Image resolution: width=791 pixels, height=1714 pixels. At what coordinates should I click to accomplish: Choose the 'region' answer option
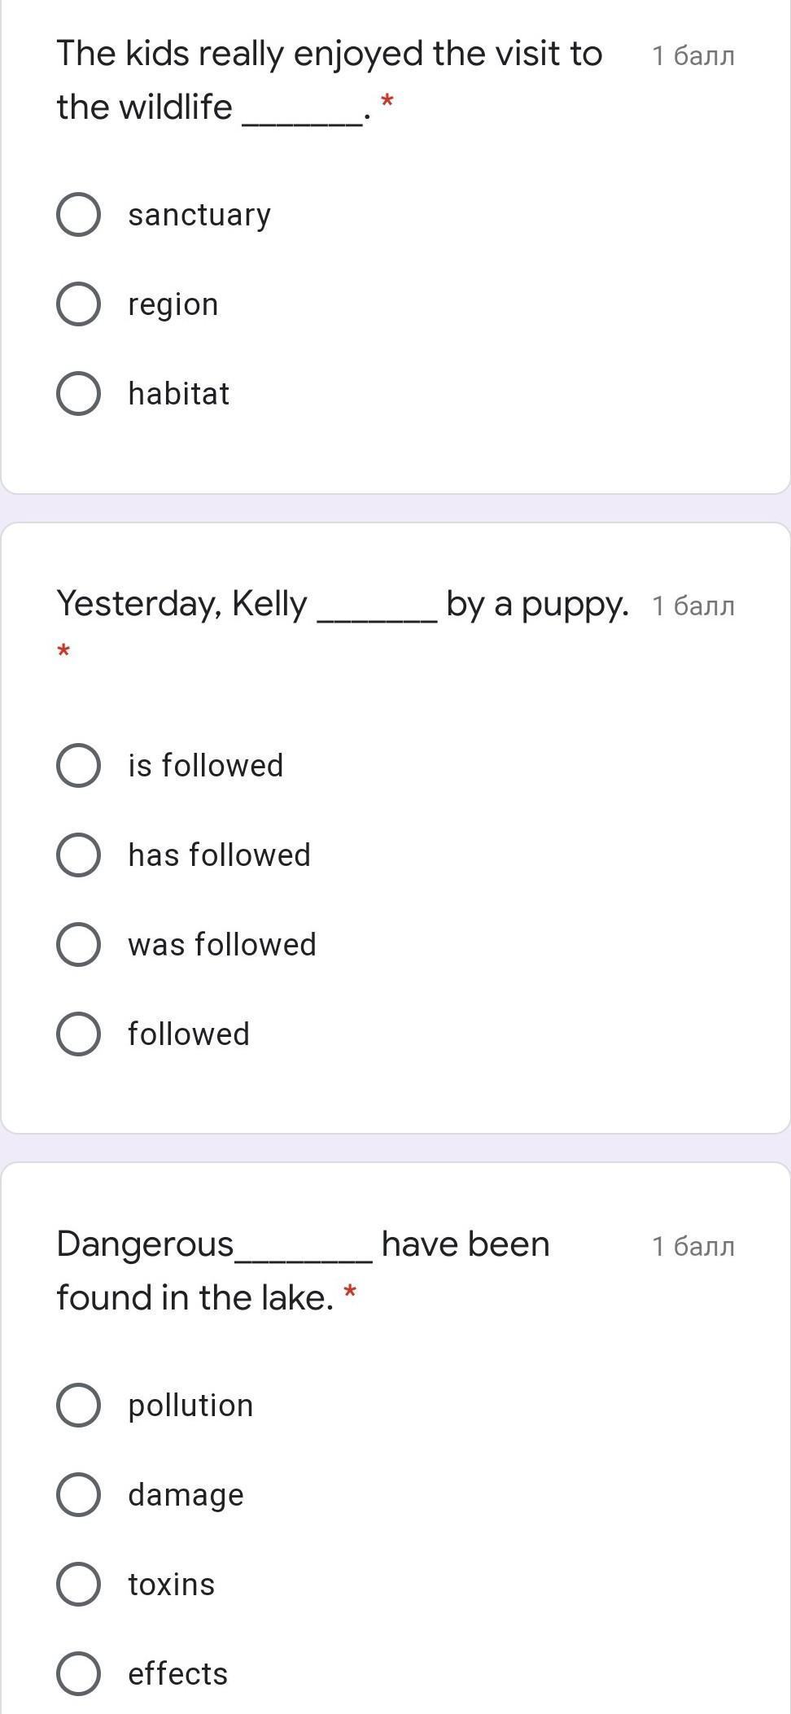tap(79, 304)
